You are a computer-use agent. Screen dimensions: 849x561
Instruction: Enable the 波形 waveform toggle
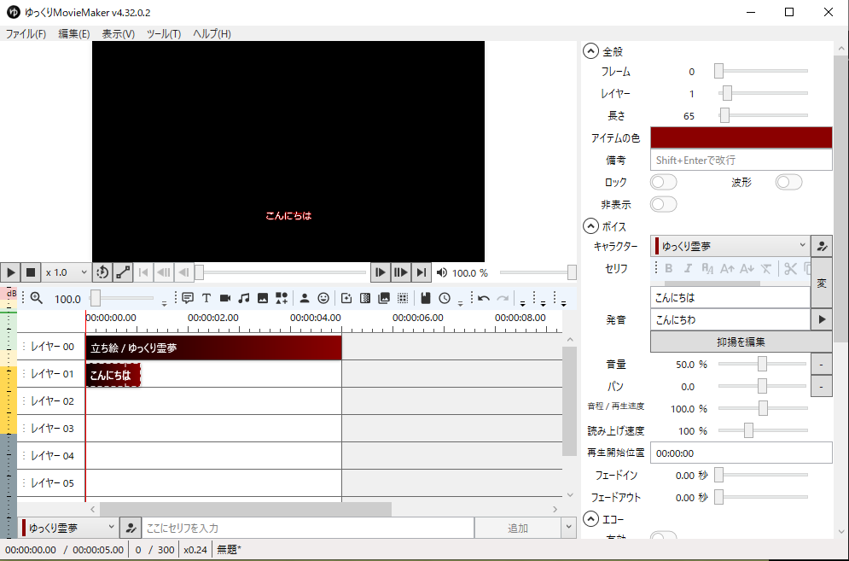pos(788,182)
